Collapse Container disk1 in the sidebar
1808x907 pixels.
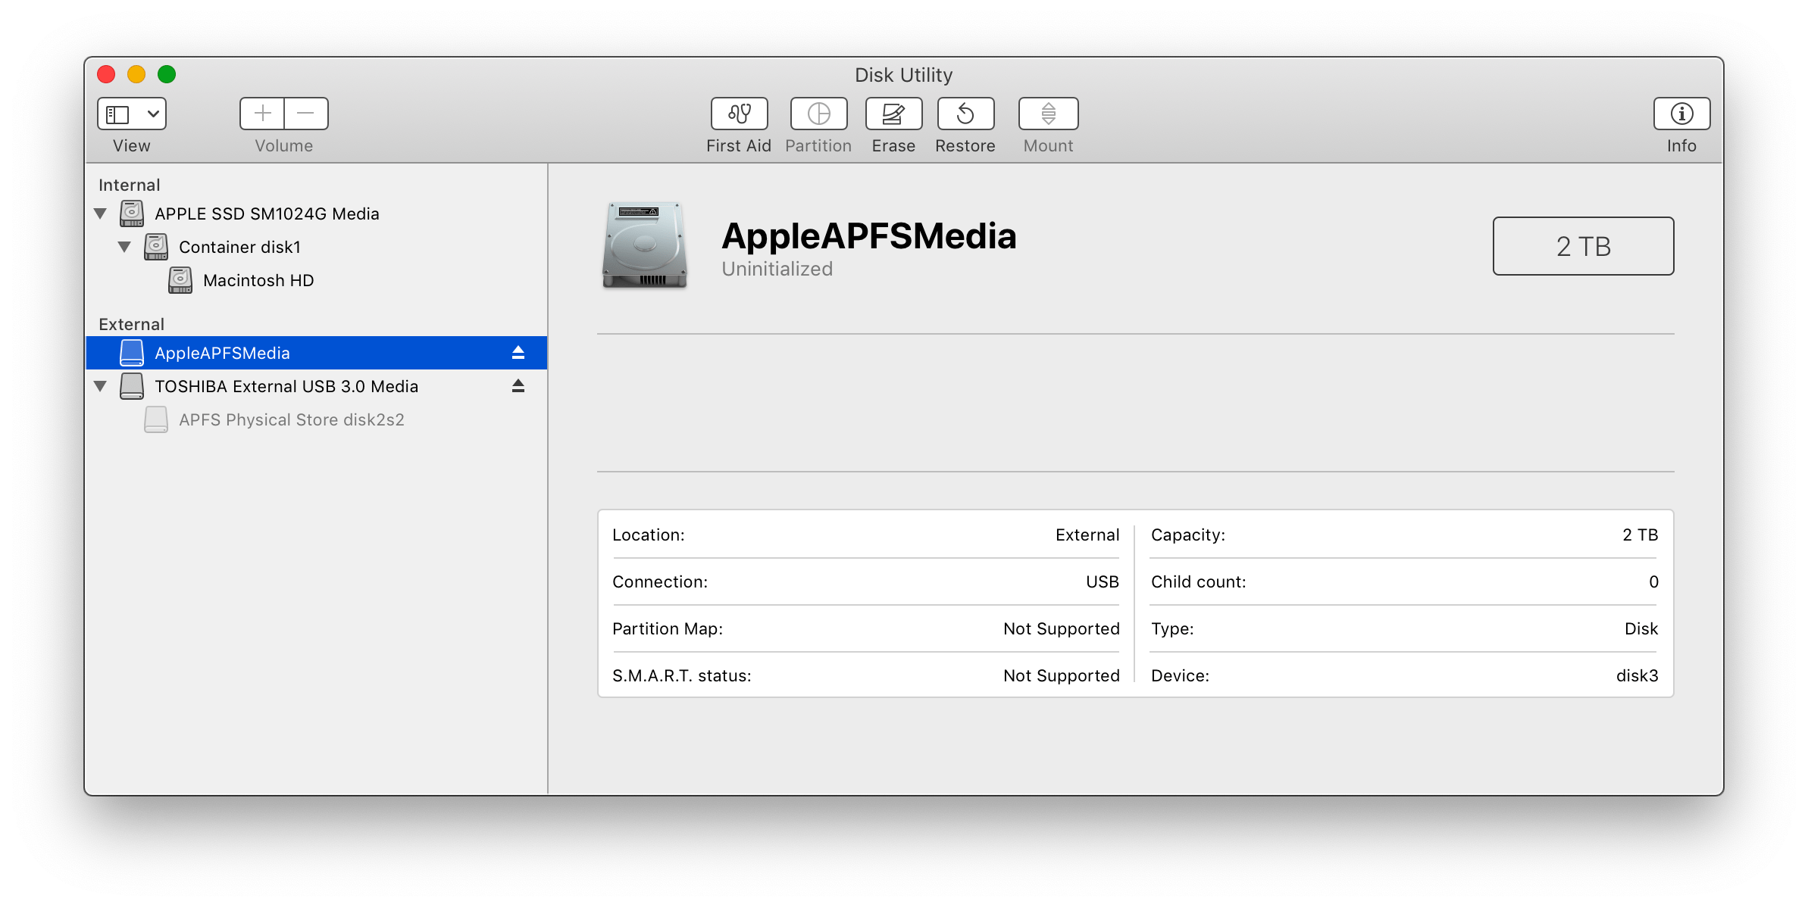[x=126, y=246]
